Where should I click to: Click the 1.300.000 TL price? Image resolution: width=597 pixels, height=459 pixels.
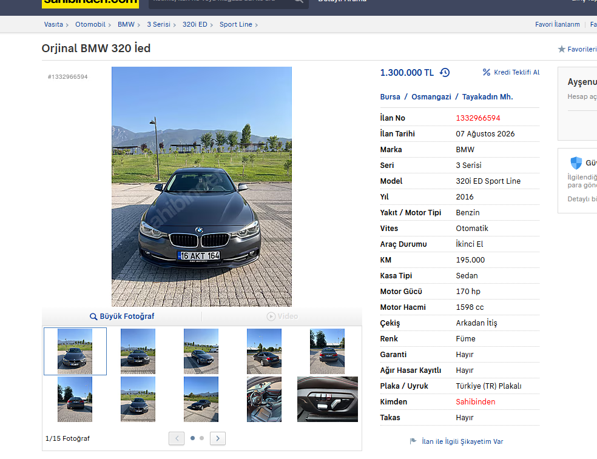coord(406,72)
